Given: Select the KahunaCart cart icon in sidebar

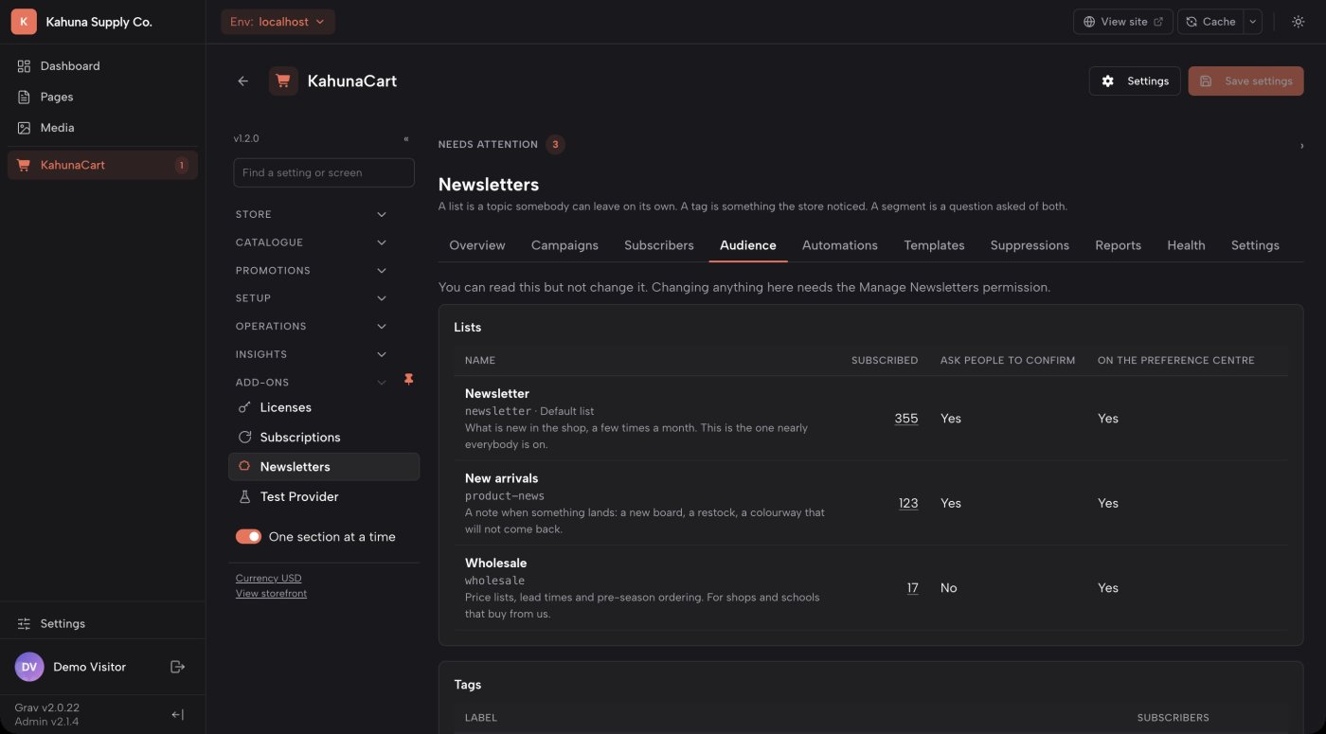Looking at the screenshot, I should click(x=24, y=165).
